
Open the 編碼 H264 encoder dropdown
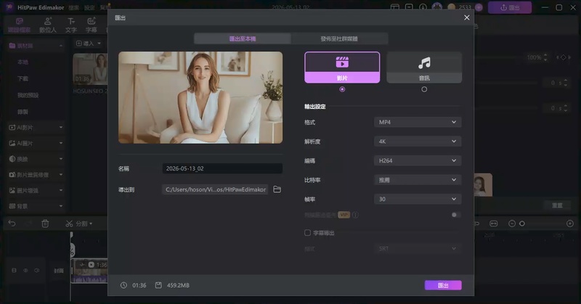coord(418,160)
